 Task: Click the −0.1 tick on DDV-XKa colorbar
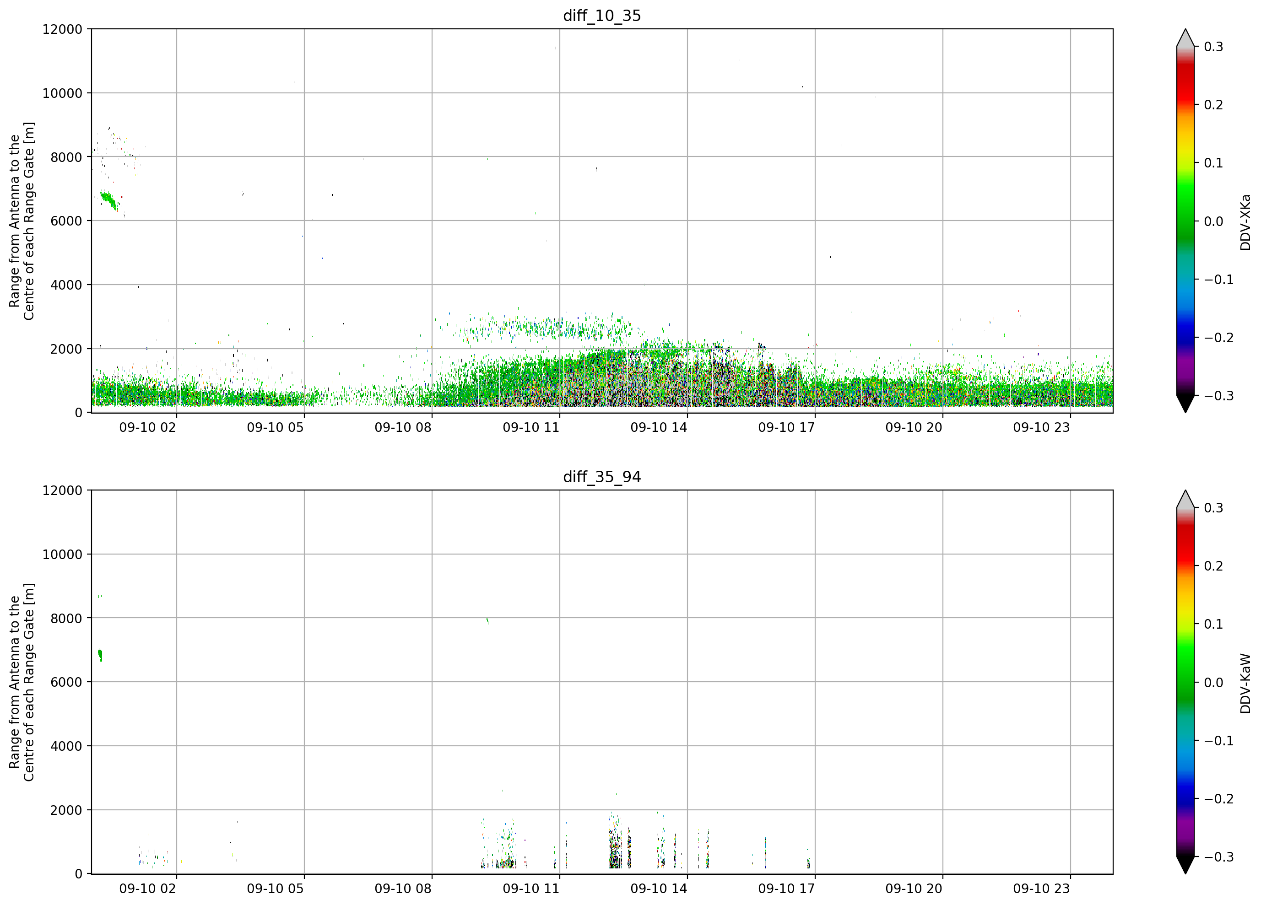point(1219,280)
